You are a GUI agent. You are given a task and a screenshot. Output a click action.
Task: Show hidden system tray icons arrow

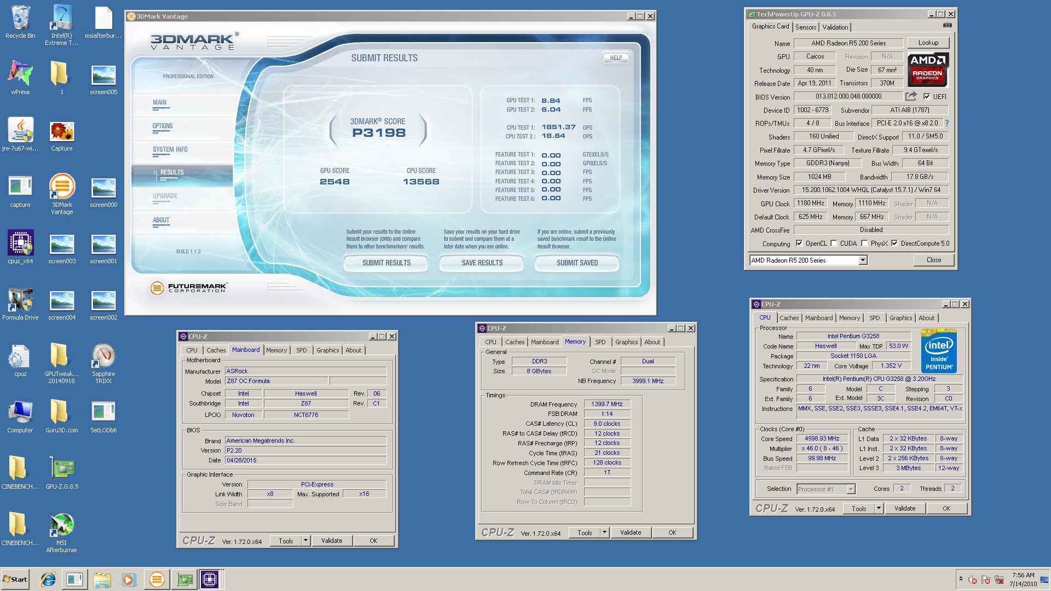pos(961,579)
